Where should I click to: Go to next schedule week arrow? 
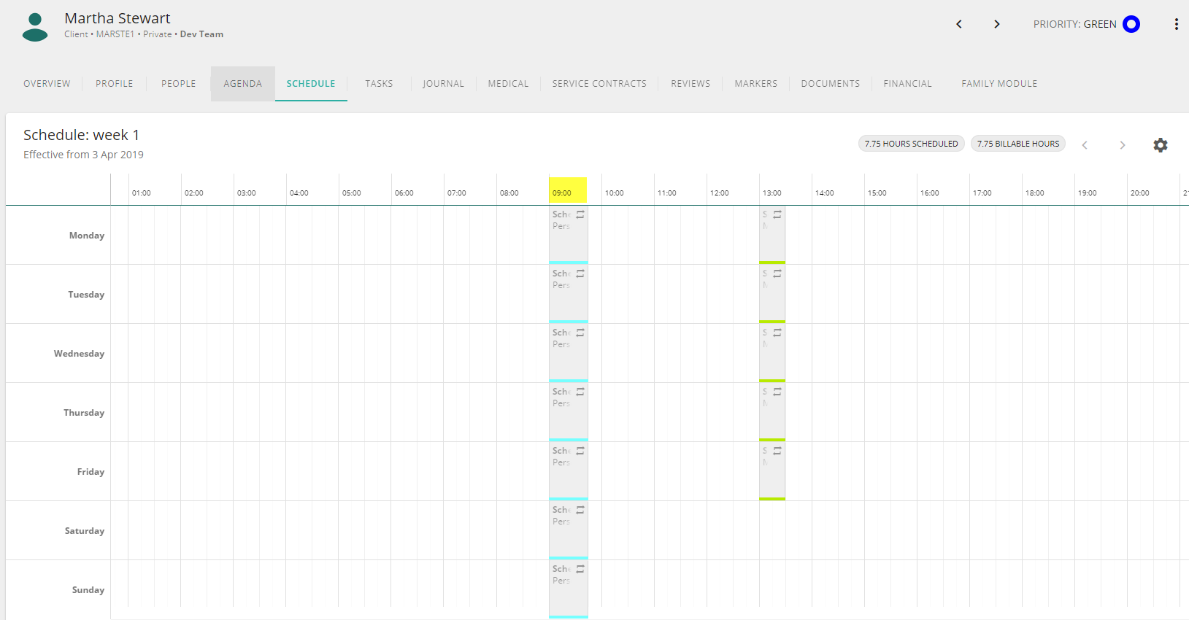point(1123,144)
